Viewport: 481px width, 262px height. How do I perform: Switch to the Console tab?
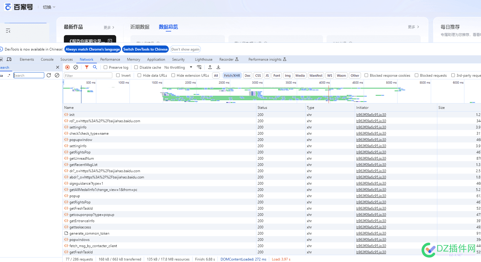tap(47, 59)
